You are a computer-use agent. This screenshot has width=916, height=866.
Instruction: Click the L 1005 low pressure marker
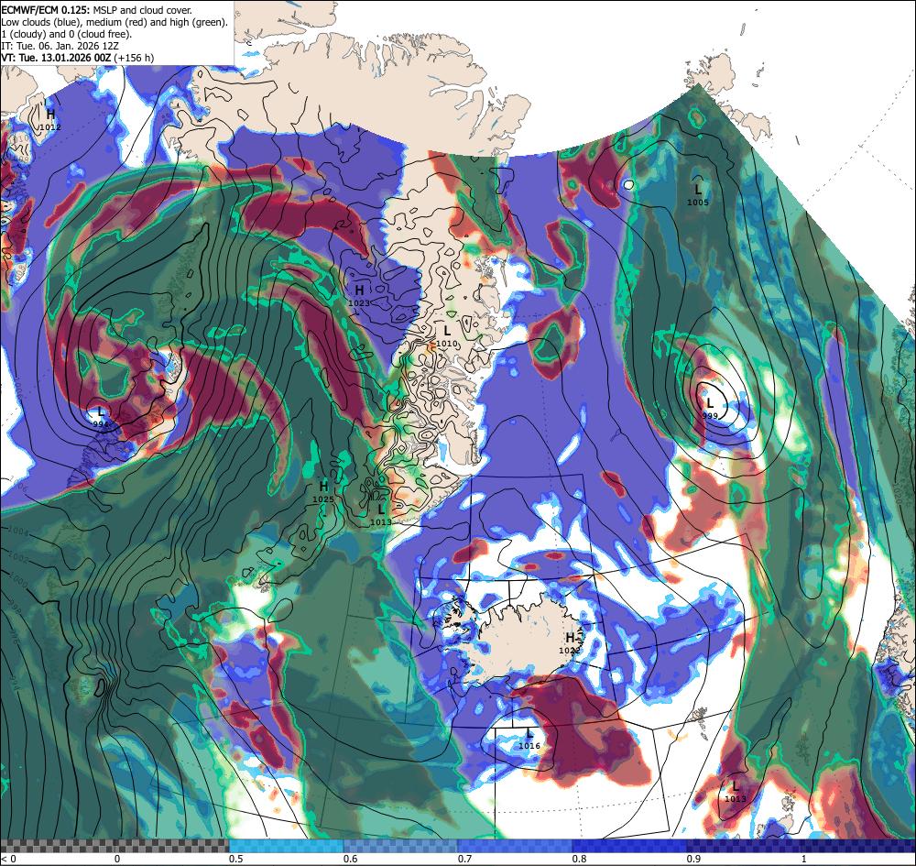pos(697,194)
